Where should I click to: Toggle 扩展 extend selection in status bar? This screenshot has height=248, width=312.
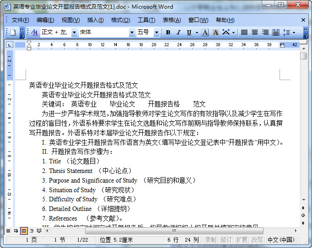(x=242, y=240)
